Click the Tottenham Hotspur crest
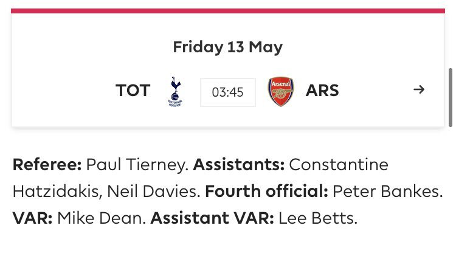This screenshot has height=276, width=456. 174,91
